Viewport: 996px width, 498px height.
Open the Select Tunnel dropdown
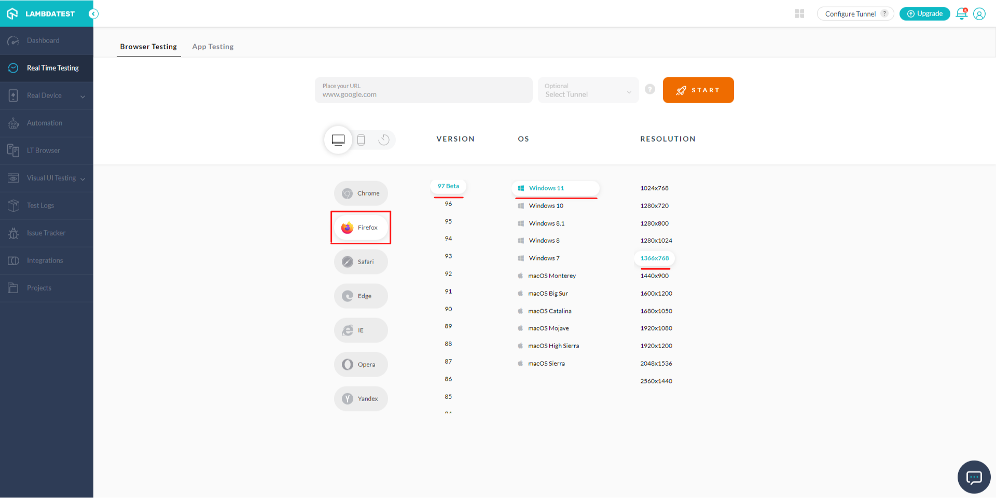(588, 90)
